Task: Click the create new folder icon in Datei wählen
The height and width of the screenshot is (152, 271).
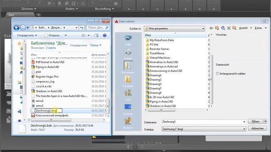Action: coord(234,28)
